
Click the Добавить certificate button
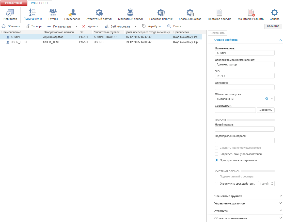tap(265, 110)
